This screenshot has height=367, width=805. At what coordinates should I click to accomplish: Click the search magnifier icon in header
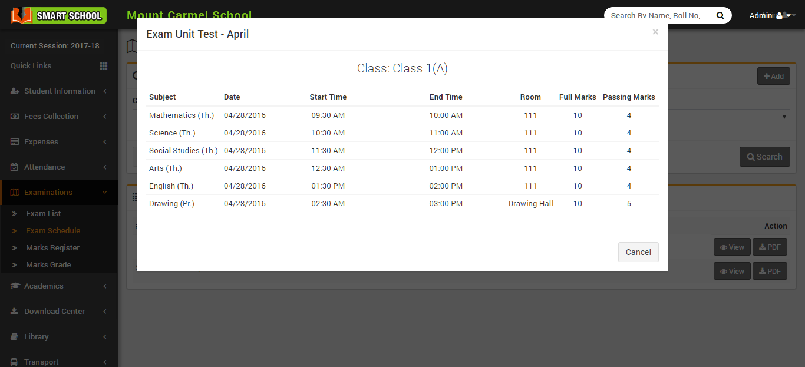coord(720,16)
